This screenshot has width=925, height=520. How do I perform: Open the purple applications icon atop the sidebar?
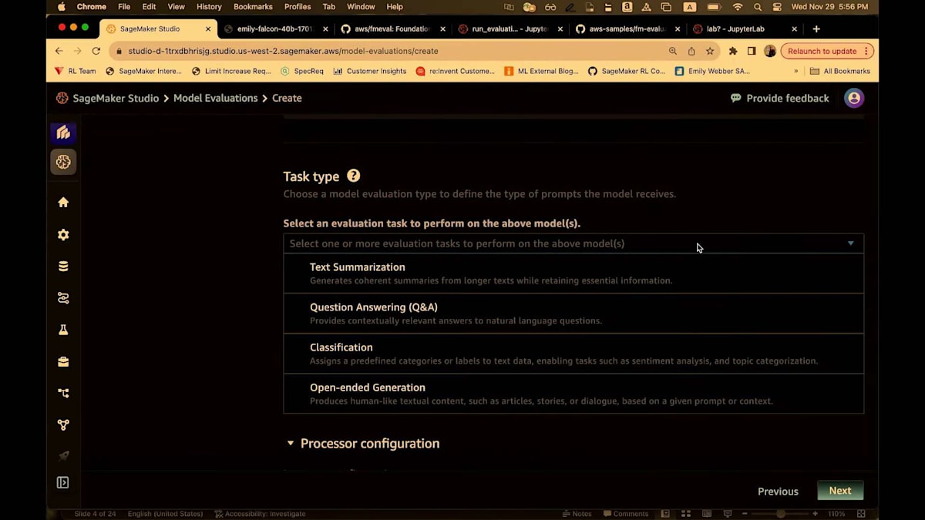pyautogui.click(x=63, y=133)
